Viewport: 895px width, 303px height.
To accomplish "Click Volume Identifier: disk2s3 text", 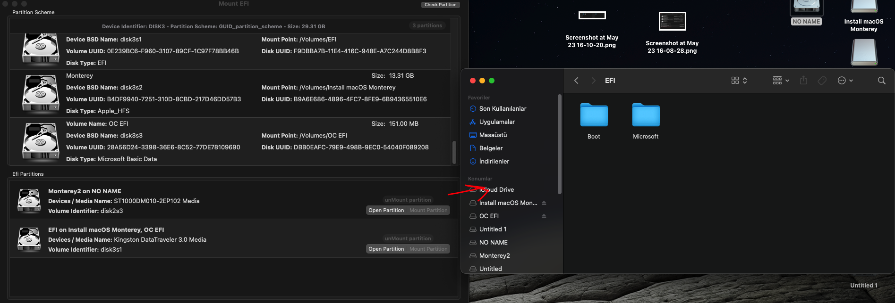I will click(85, 211).
